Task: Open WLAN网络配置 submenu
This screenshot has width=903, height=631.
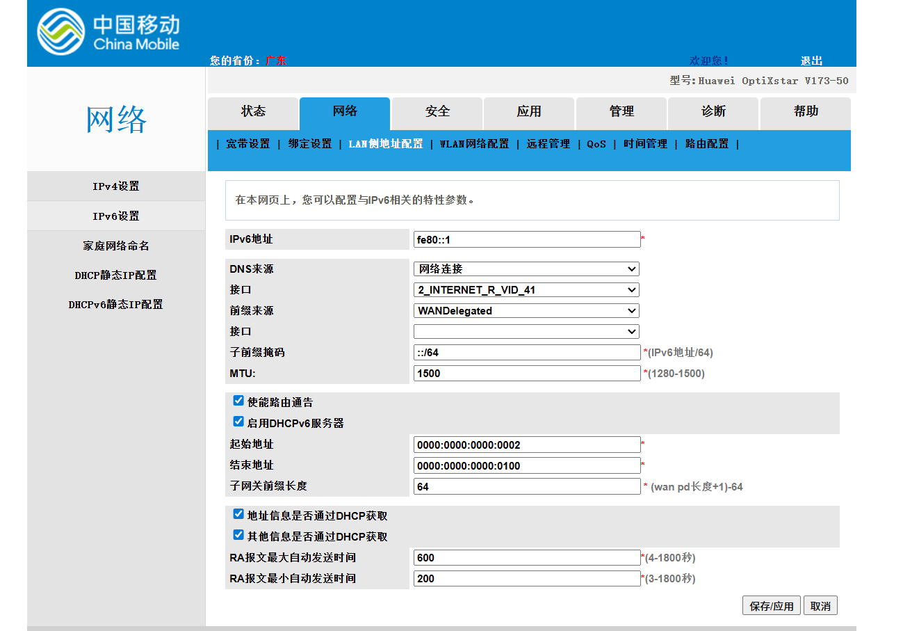Action: point(474,144)
